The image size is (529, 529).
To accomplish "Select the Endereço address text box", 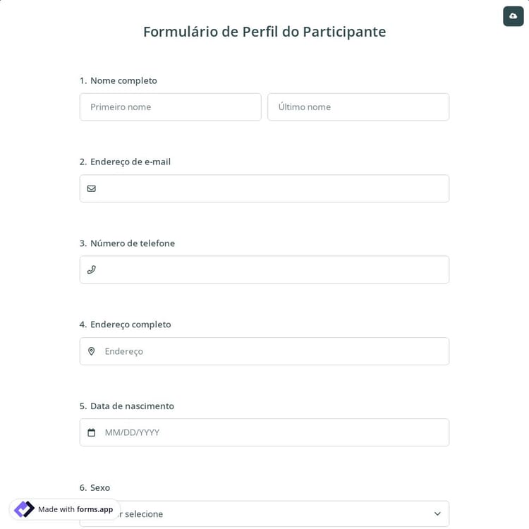I will click(x=272, y=351).
